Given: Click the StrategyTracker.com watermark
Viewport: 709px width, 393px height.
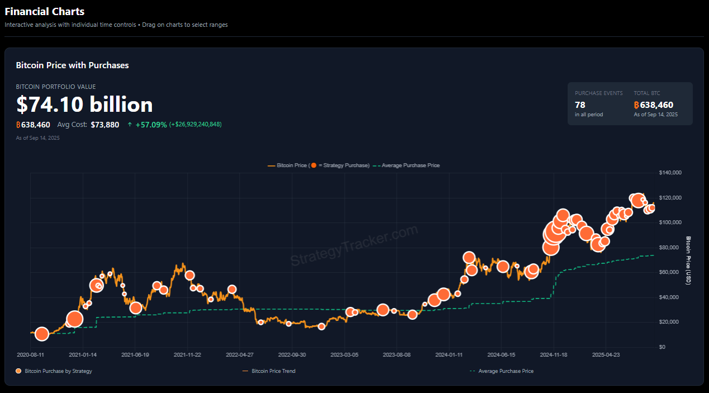Looking at the screenshot, I should (x=354, y=245).
